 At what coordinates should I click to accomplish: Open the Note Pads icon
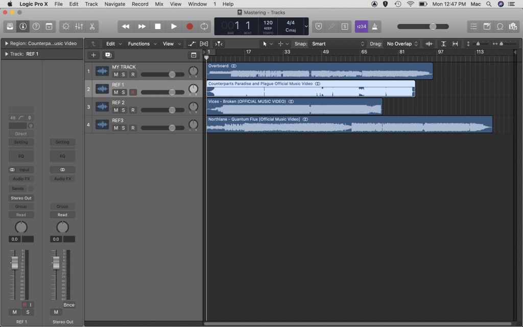pos(486,27)
